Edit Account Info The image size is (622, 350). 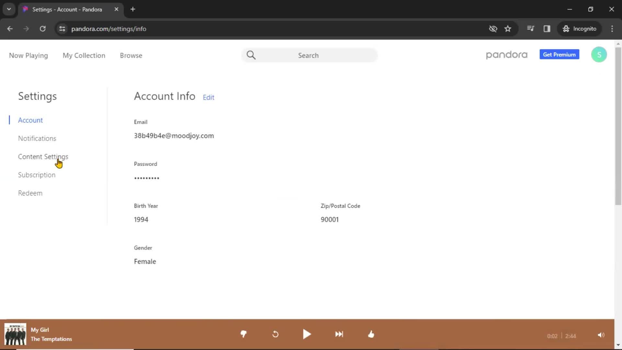point(208,97)
